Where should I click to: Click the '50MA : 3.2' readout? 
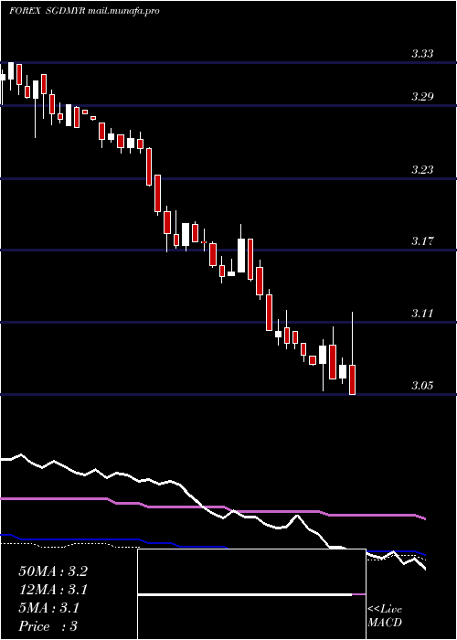[x=53, y=571]
